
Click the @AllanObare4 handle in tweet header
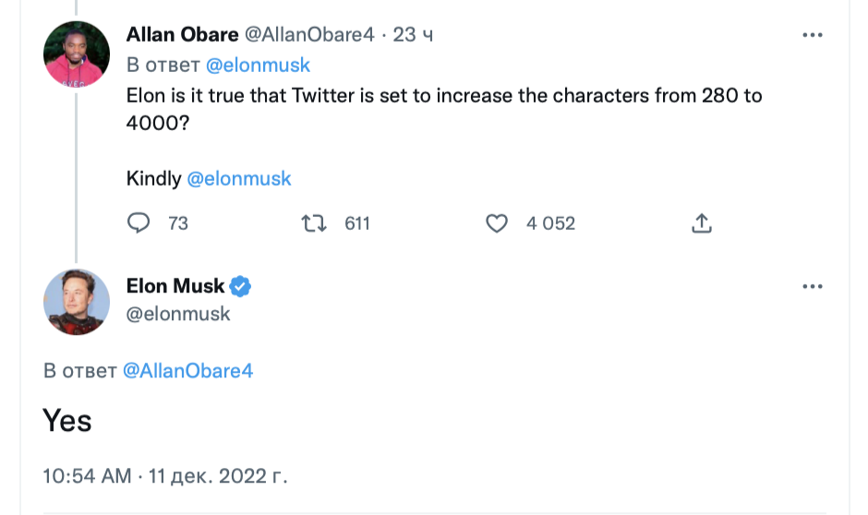click(308, 35)
